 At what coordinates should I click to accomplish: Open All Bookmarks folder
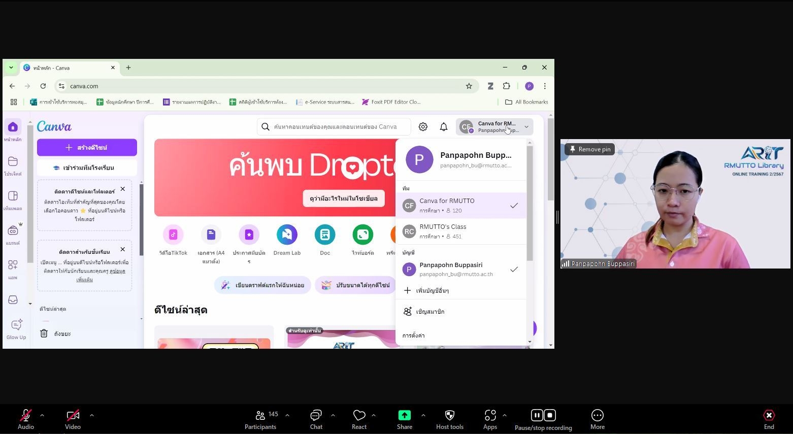(526, 102)
